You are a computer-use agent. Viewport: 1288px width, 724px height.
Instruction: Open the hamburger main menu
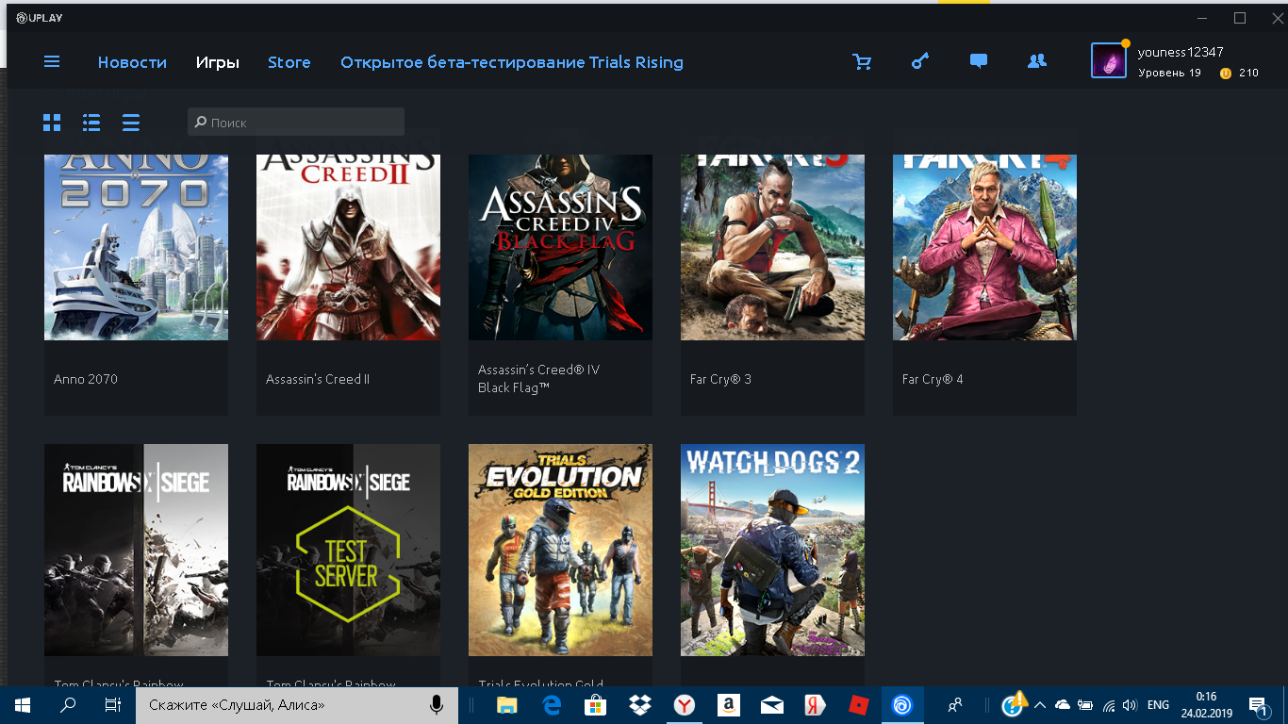pos(52,61)
